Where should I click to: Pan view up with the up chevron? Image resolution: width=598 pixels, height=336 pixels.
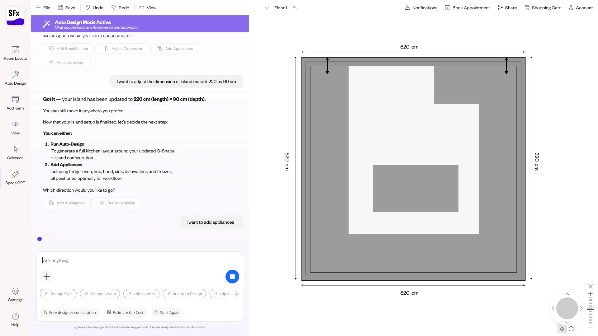coord(567,294)
